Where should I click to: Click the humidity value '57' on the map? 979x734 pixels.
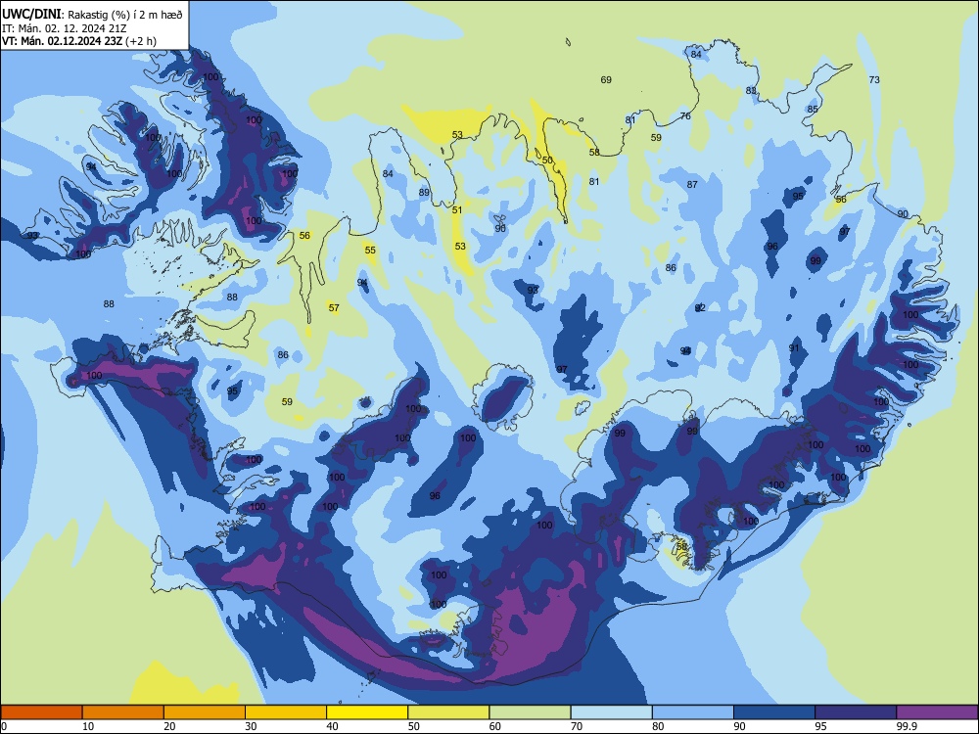(334, 307)
